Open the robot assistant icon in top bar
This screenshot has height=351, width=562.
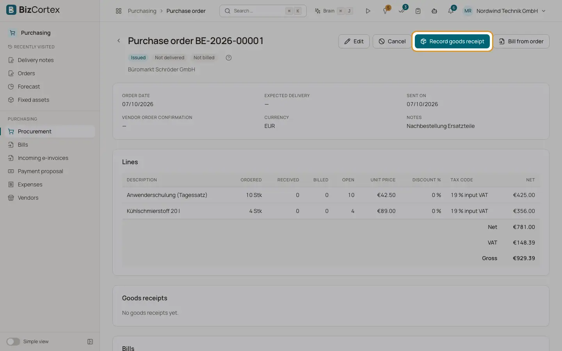(434, 11)
